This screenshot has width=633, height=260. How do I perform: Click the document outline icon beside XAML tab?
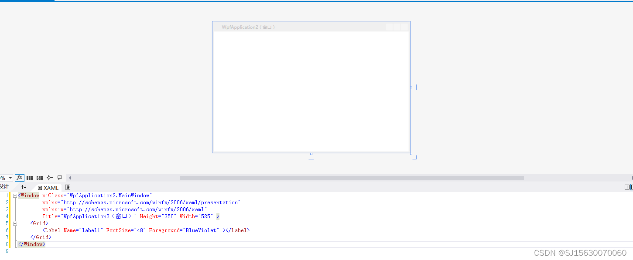(68, 187)
